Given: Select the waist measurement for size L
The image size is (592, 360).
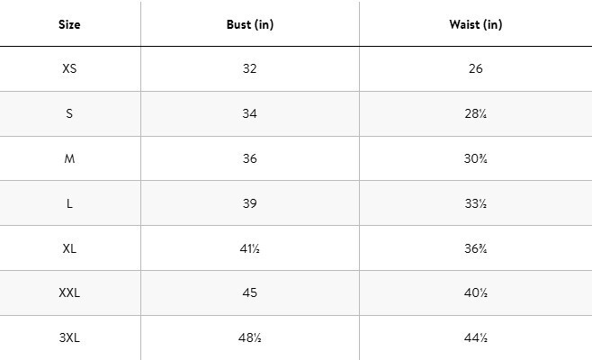Looking at the screenshot, I should [x=475, y=203].
